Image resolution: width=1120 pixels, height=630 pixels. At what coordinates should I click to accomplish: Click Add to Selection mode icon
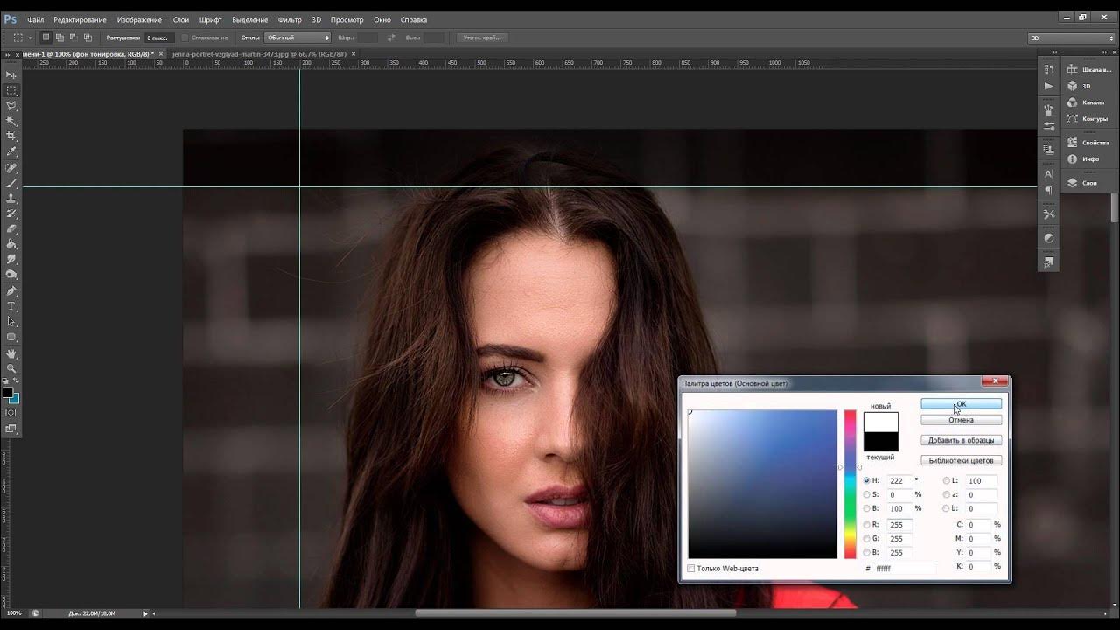pos(60,38)
